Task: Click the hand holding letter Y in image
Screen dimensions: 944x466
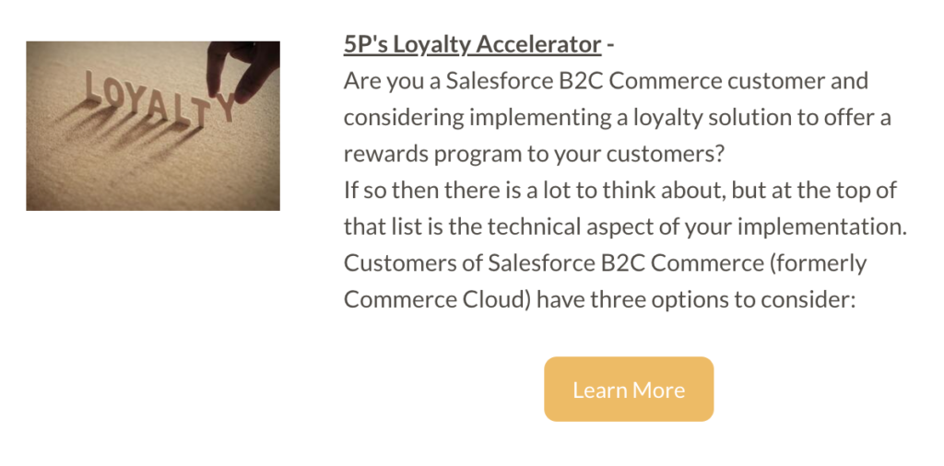Action: tap(242, 71)
